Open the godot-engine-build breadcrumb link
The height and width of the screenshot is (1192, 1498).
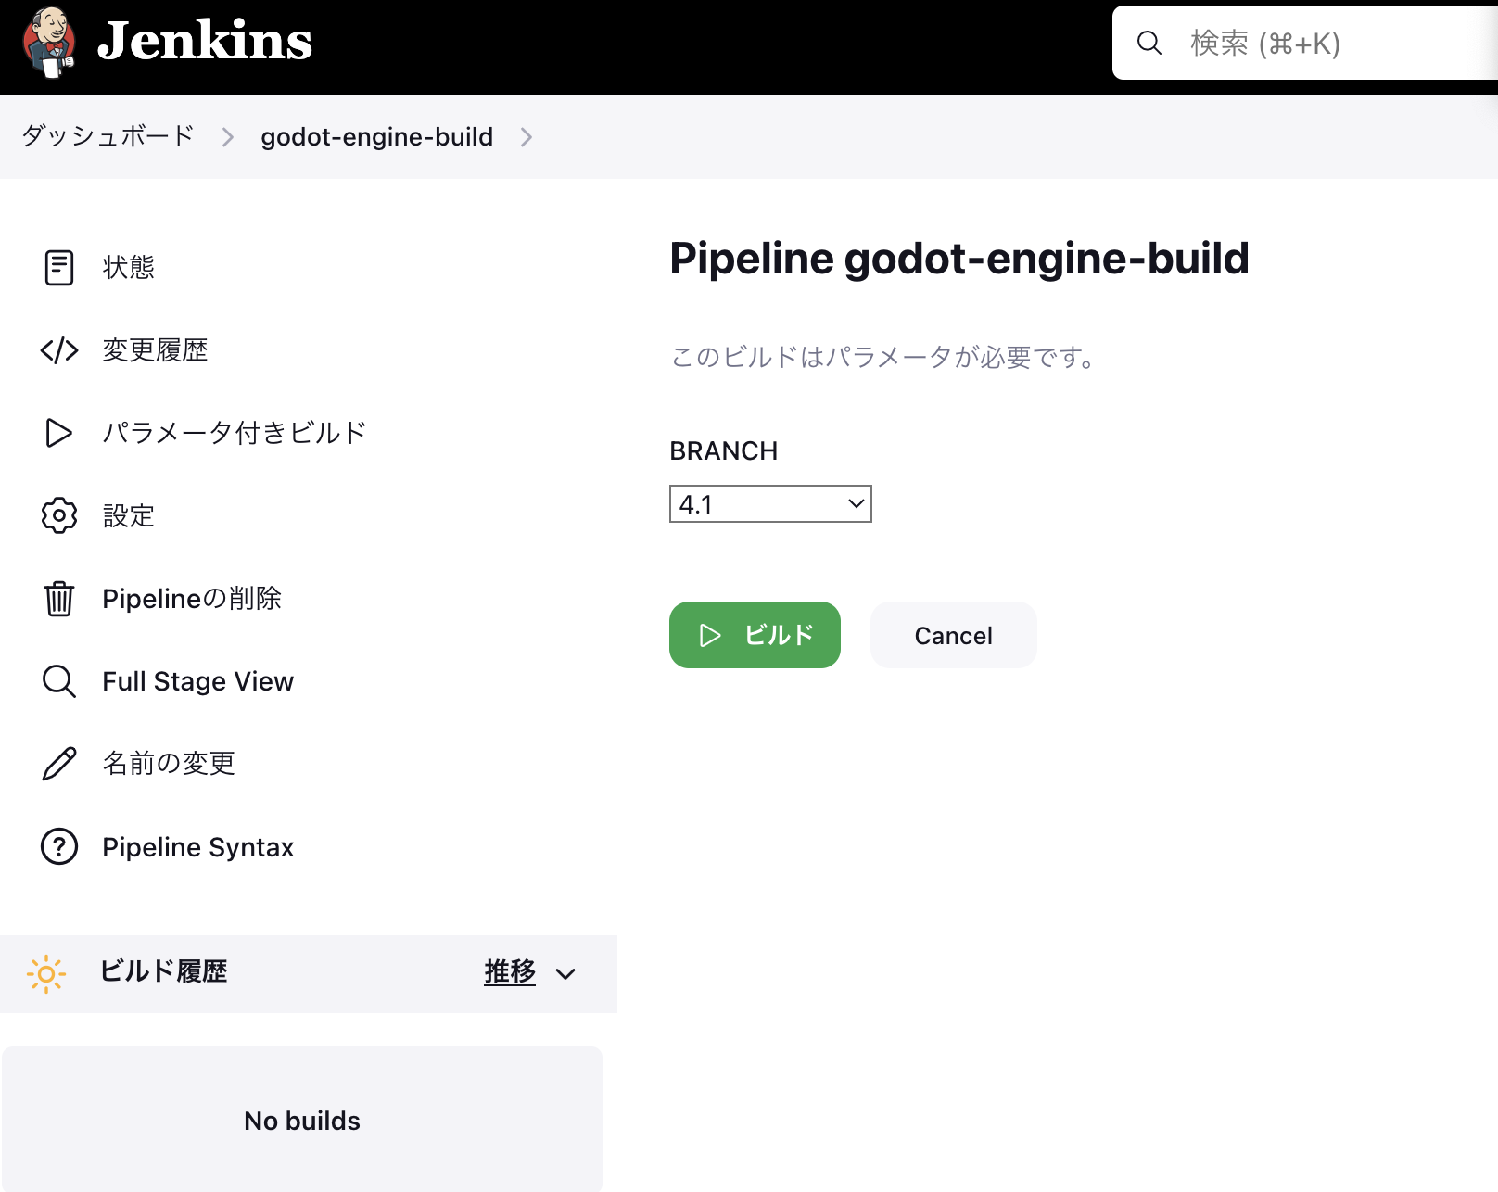click(x=376, y=136)
